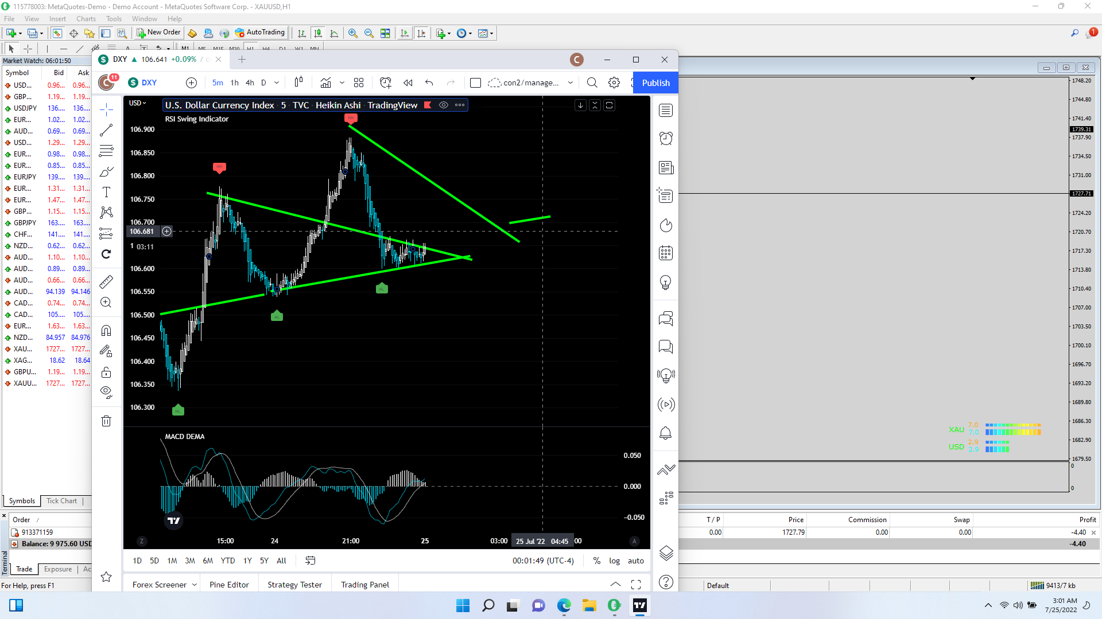This screenshot has height=619, width=1102.
Task: Open the Charts menu in MetaTrader
Action: [x=86, y=19]
